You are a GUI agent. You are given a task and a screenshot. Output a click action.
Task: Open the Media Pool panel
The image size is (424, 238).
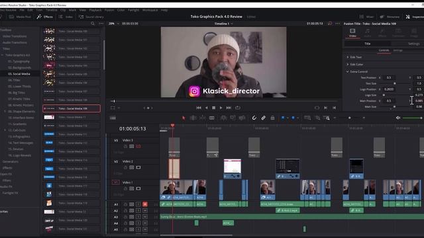click(x=21, y=17)
